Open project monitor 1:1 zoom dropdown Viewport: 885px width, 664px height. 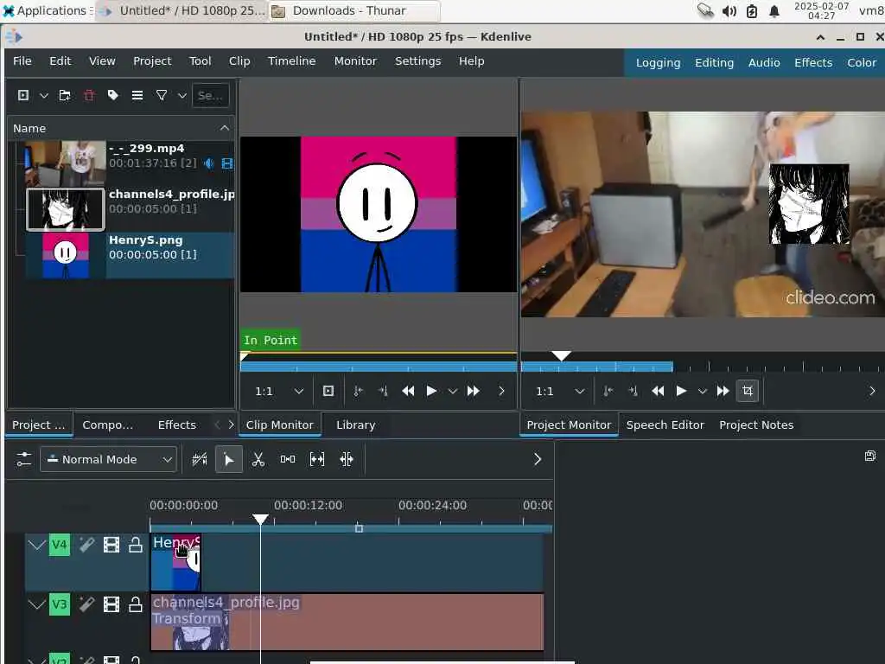pos(560,392)
